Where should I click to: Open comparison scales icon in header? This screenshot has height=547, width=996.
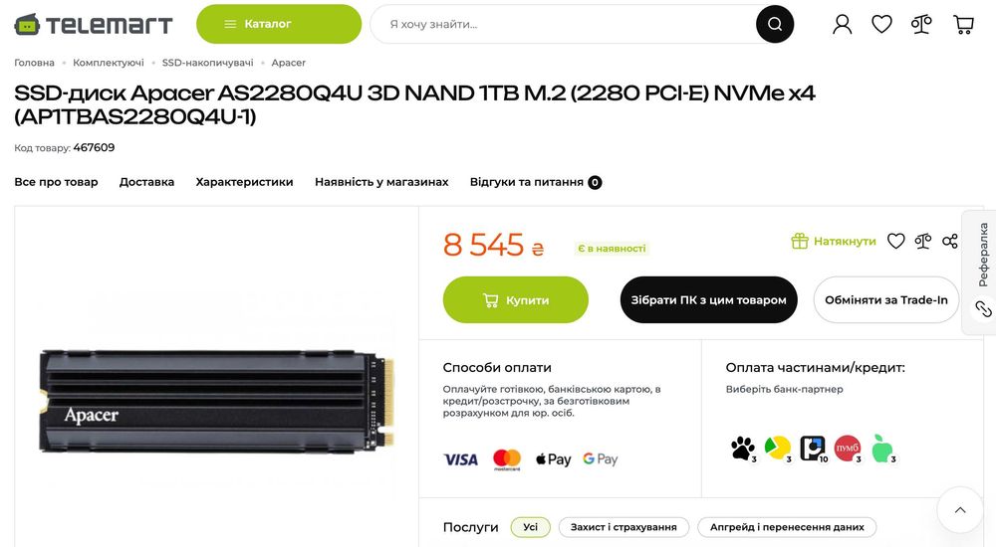pos(922,24)
